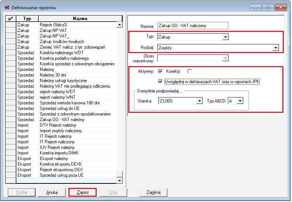Close dialog with the Zamknij button

pos(153,192)
